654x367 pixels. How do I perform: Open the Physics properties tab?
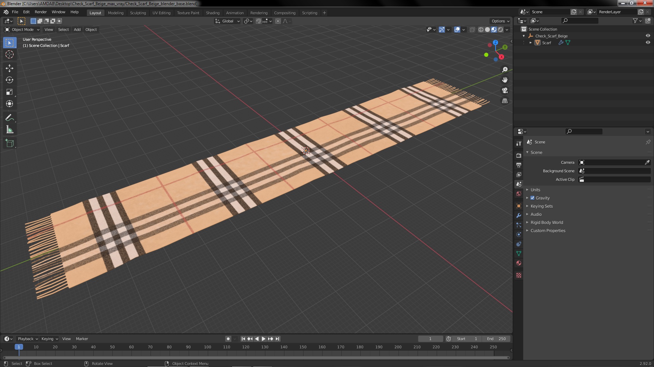519,234
